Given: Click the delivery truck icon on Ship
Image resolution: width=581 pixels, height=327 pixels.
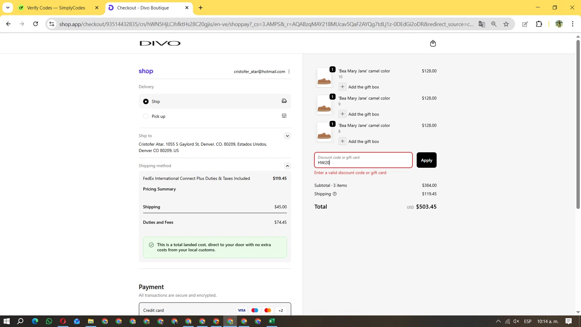Looking at the screenshot, I should 284,101.
